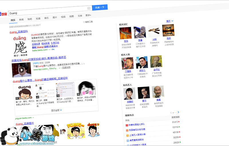Click step 2 thumbnail in Jingyan result
This screenshot has height=146, width=229.
click(x=46, y=91)
